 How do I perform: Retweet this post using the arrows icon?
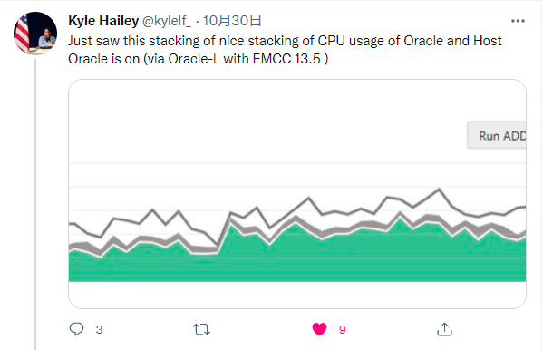pyautogui.click(x=201, y=329)
